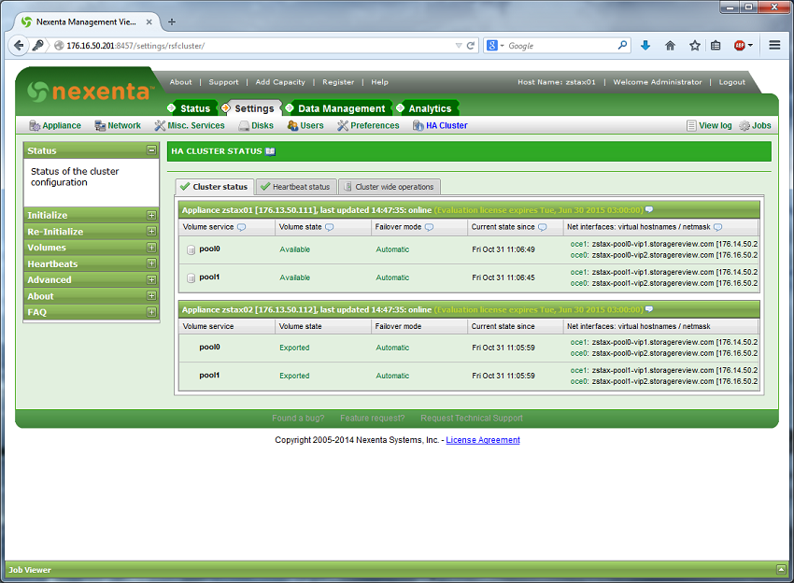Log out using the Logout link
This screenshot has width=794, height=583.
click(731, 82)
